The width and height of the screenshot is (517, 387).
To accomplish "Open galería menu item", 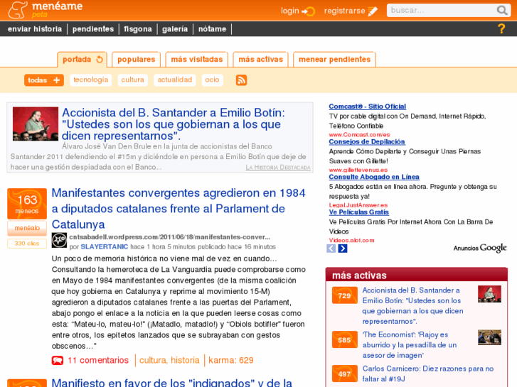I will (175, 29).
